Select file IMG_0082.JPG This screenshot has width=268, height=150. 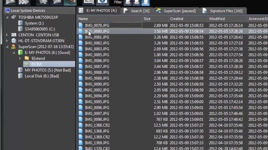tap(97, 43)
